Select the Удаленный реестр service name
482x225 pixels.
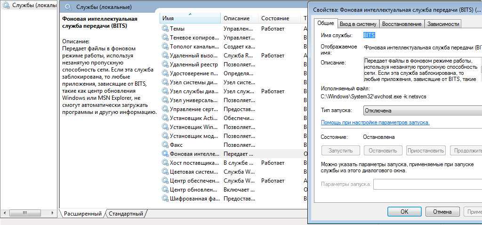[x=193, y=64]
